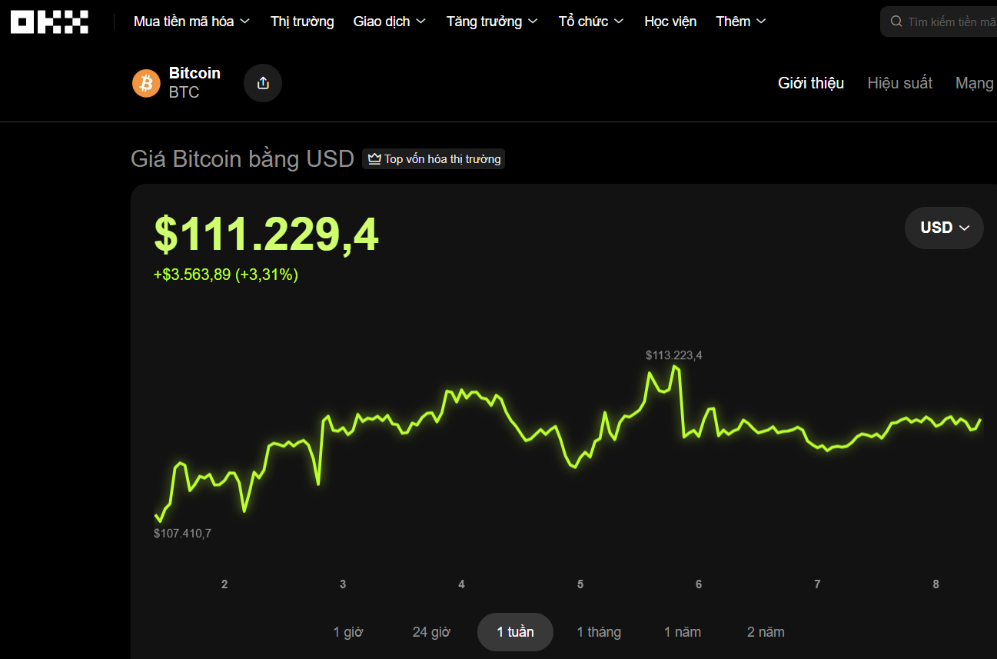Open Thị trường in the navigation bar

tap(302, 22)
